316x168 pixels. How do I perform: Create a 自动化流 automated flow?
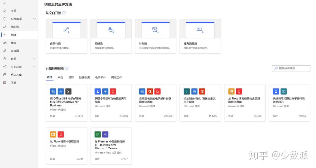click(66, 36)
